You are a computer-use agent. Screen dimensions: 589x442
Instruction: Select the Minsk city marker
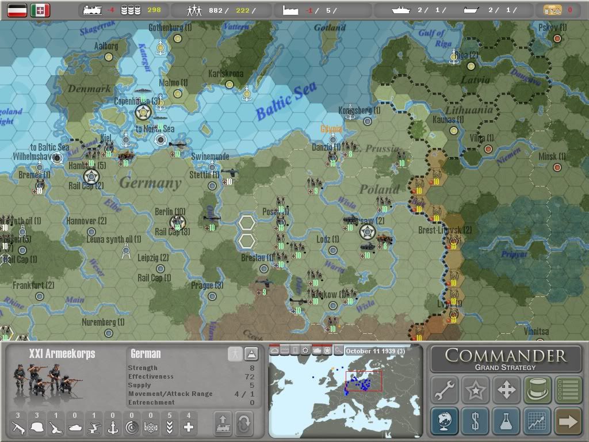557,167
